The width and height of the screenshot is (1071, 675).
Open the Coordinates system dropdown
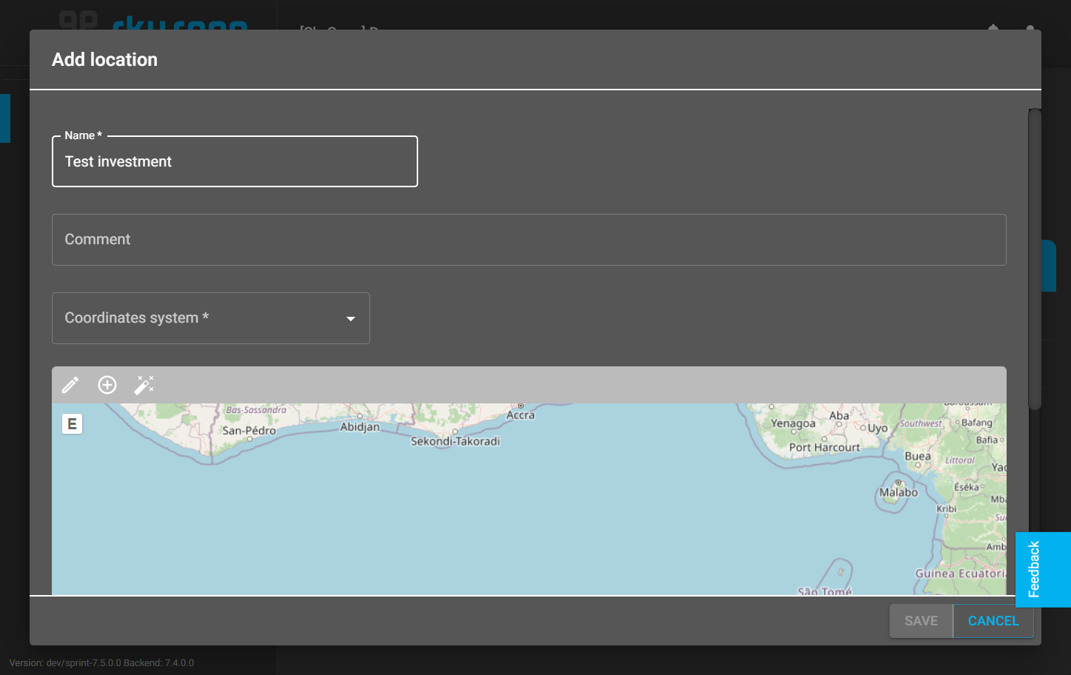211,318
